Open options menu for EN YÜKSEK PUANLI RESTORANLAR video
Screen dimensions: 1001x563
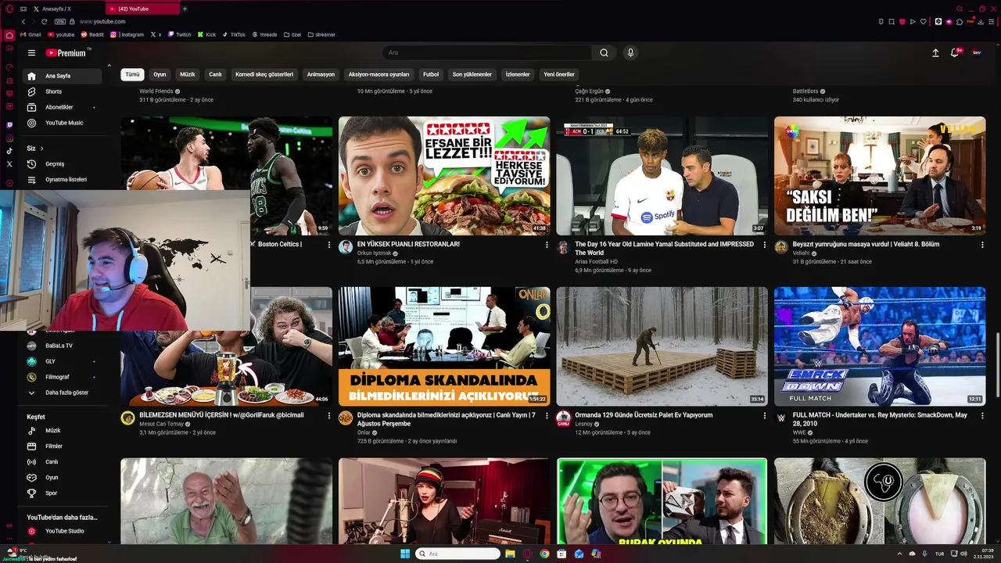547,245
